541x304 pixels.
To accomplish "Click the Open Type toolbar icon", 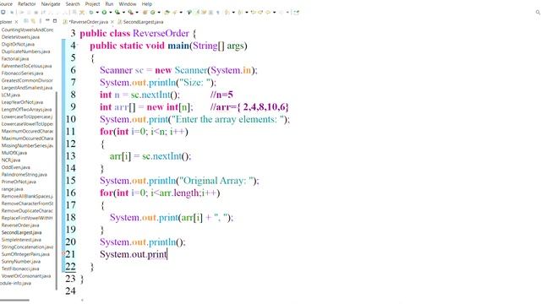I will click(x=167, y=13).
